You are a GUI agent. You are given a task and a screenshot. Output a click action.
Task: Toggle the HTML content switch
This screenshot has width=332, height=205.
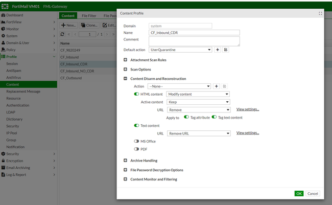coord(136,94)
